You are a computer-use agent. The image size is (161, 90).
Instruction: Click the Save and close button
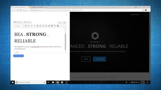click(18, 56)
